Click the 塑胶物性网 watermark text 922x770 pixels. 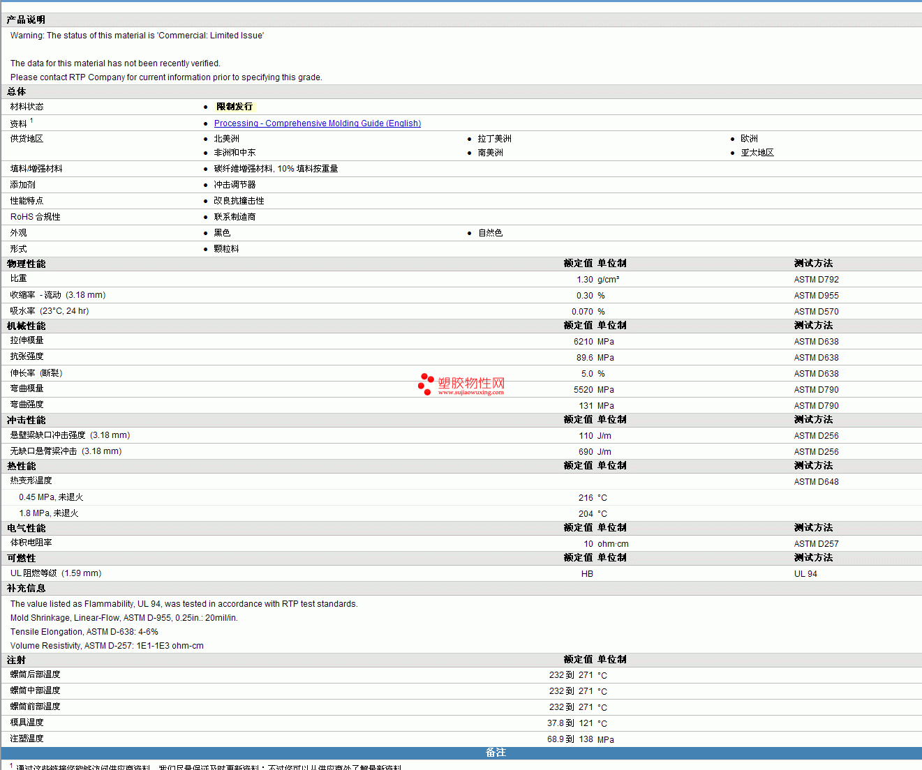(471, 383)
